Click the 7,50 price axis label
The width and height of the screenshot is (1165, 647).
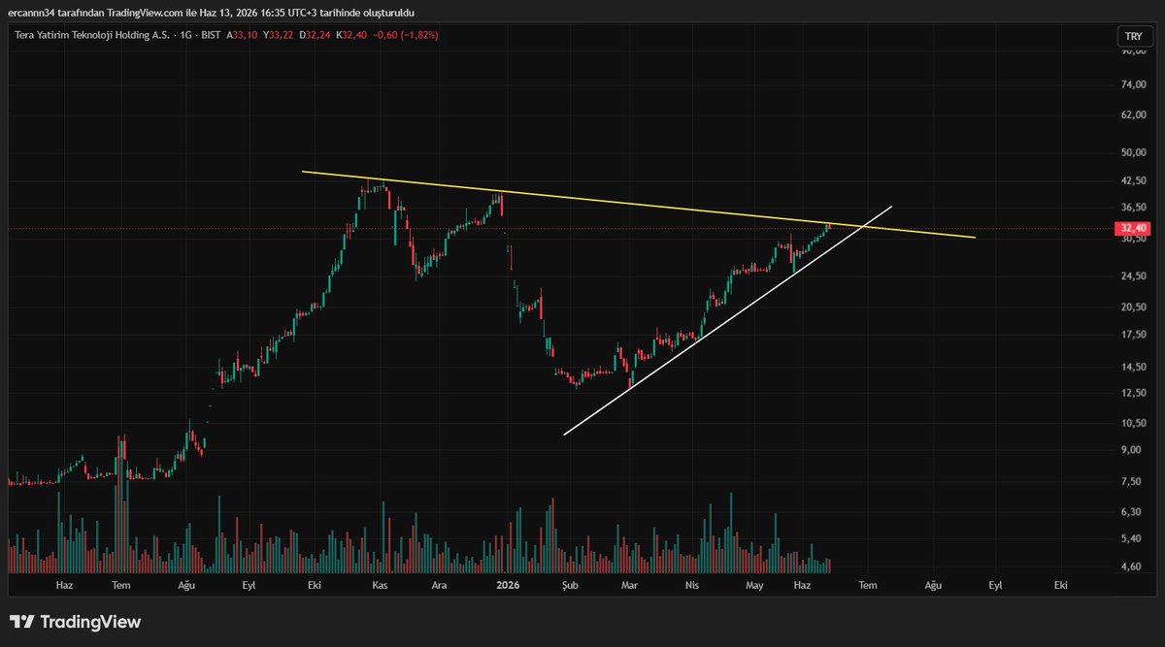click(1132, 481)
